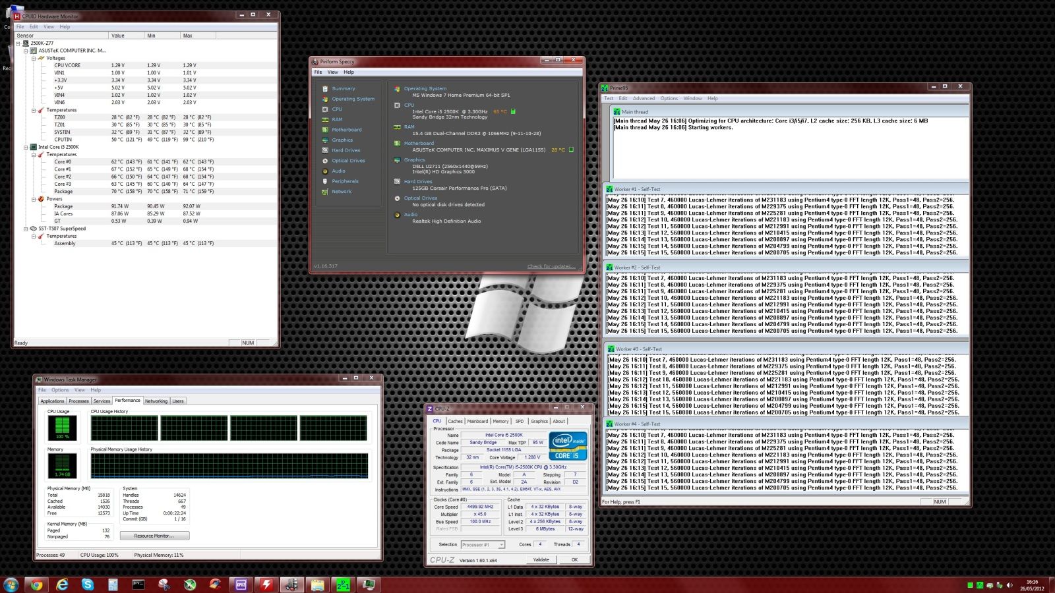1055x593 pixels.
Task: Click the CPU-Z taskbar icon
Action: pos(241,584)
